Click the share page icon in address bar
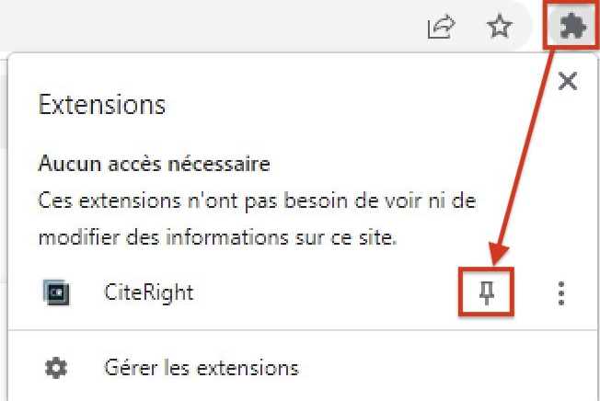 441,27
